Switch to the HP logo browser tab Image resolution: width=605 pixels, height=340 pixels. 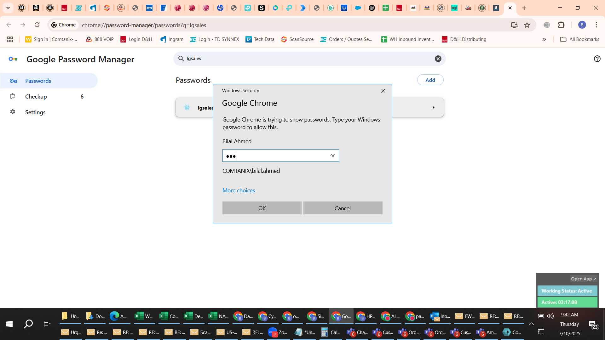coord(220,8)
